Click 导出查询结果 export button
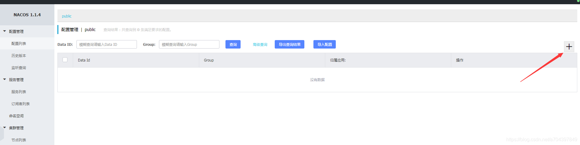The height and width of the screenshot is (145, 580). pyautogui.click(x=290, y=44)
